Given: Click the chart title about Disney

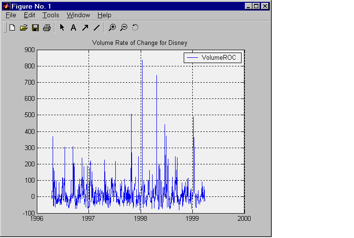Looking at the screenshot, I should pos(140,43).
